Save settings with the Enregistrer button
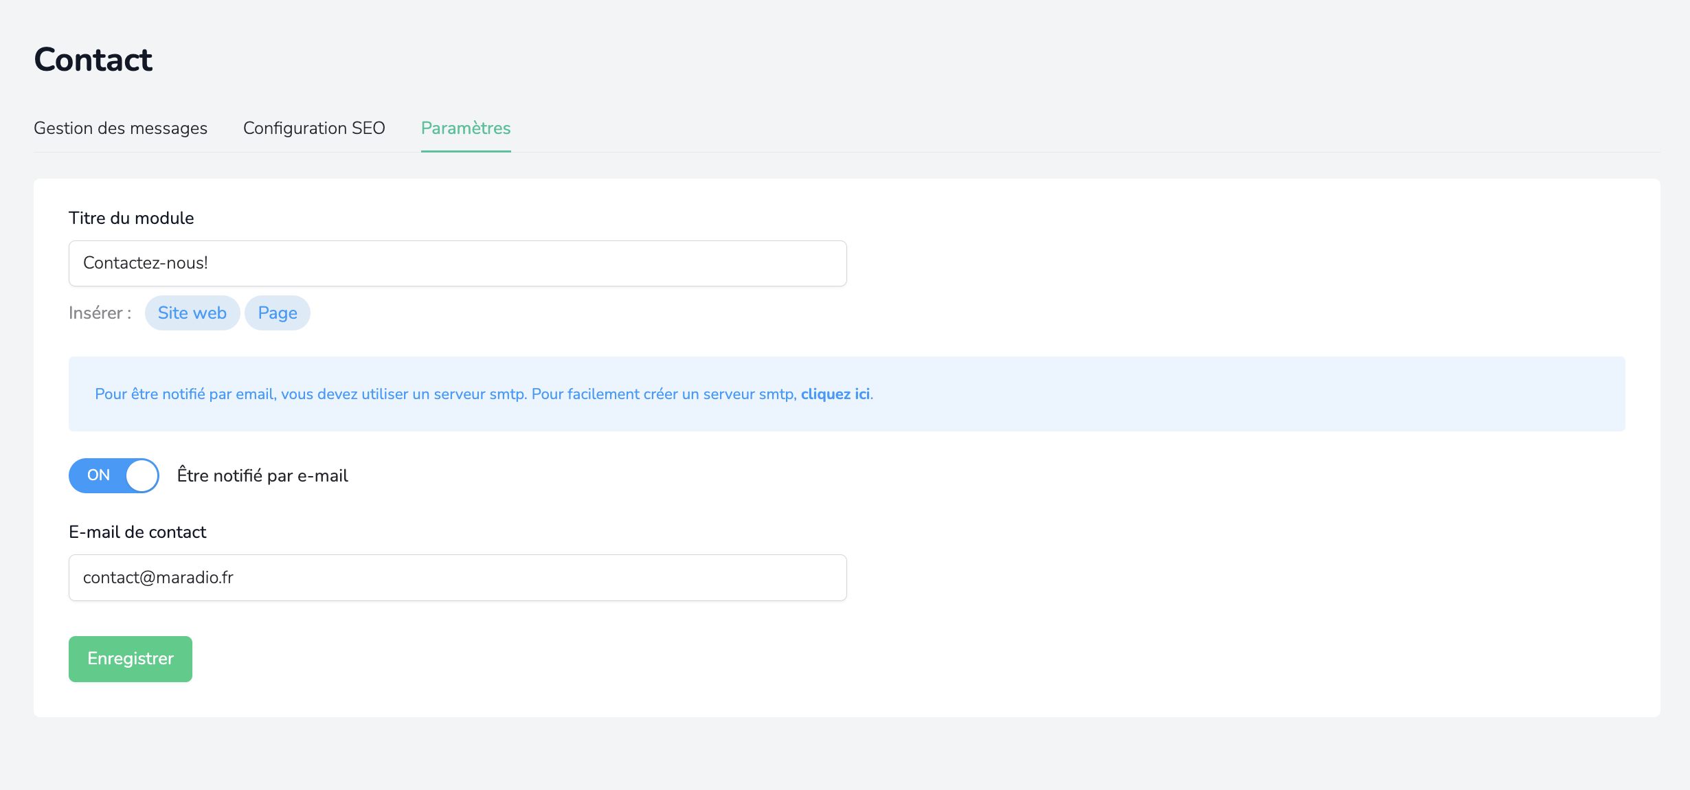Image resolution: width=1690 pixels, height=790 pixels. coord(131,659)
